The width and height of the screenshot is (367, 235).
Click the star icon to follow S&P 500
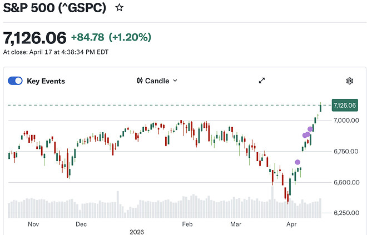click(x=118, y=8)
